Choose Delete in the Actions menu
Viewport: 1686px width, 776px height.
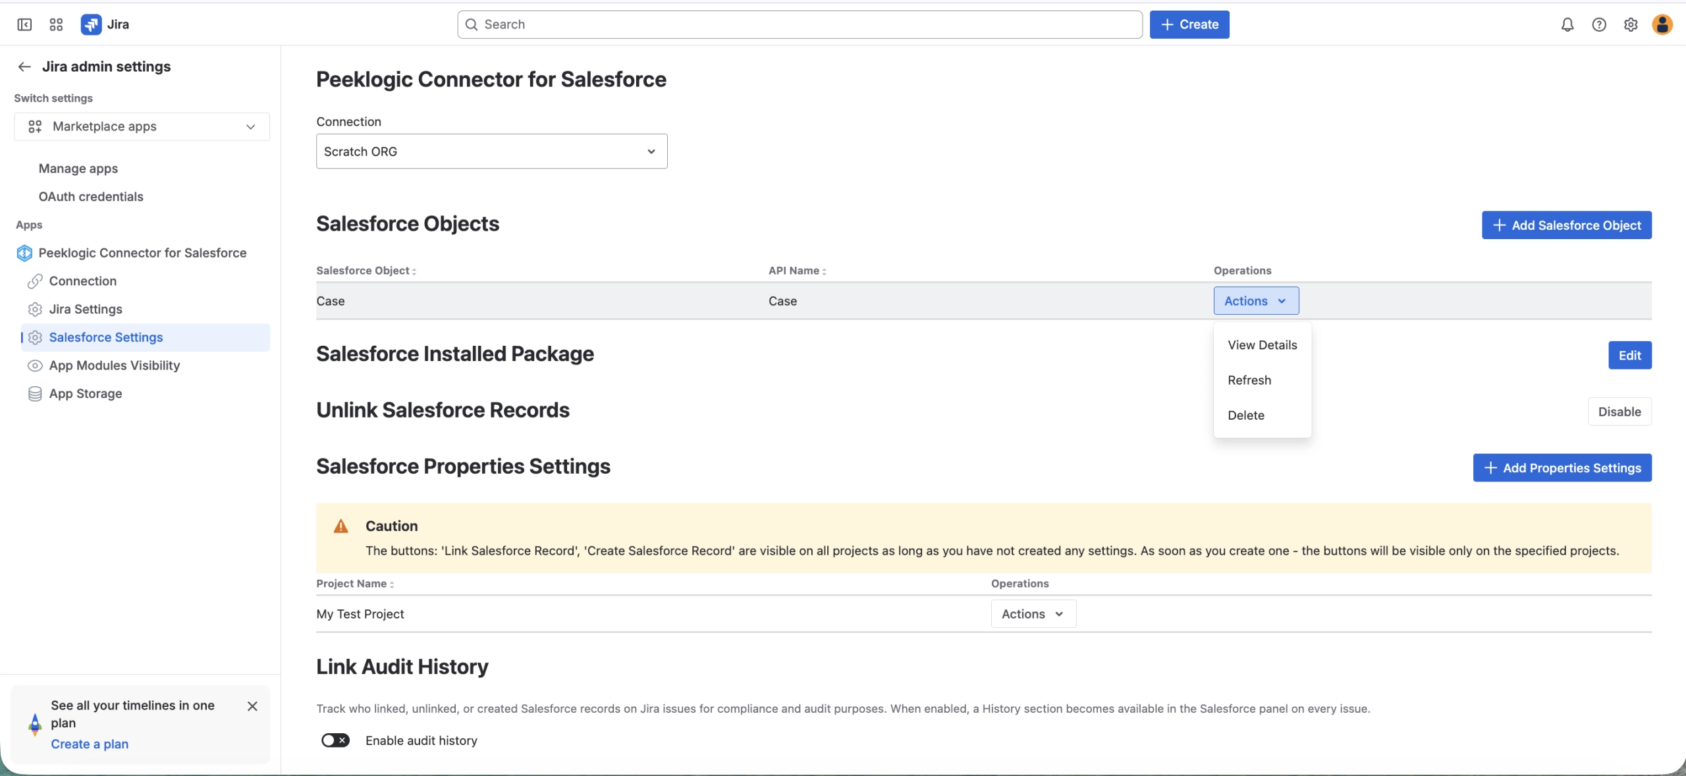tap(1262, 416)
